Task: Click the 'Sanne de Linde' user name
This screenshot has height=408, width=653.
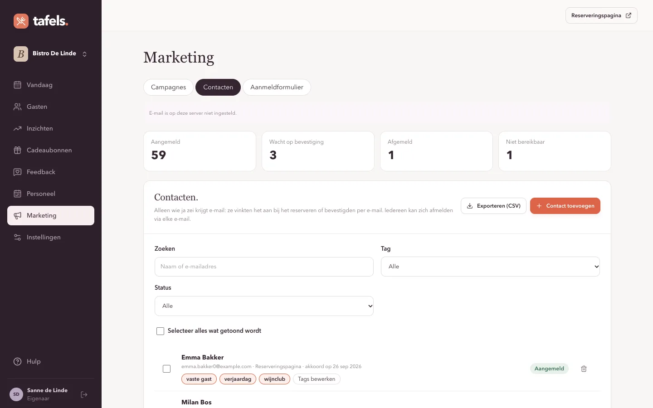Action: (47, 390)
